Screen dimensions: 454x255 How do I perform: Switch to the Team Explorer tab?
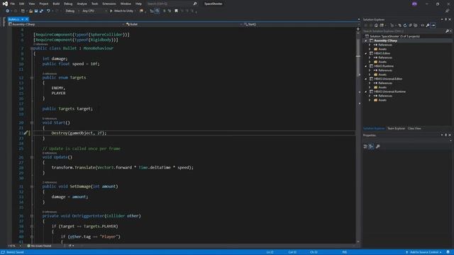coord(396,128)
